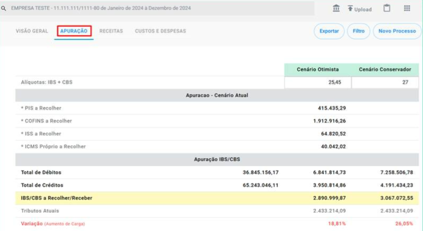This screenshot has width=423, height=231.
Task: Select the COFINS a Recolher label
Action: 47,121
